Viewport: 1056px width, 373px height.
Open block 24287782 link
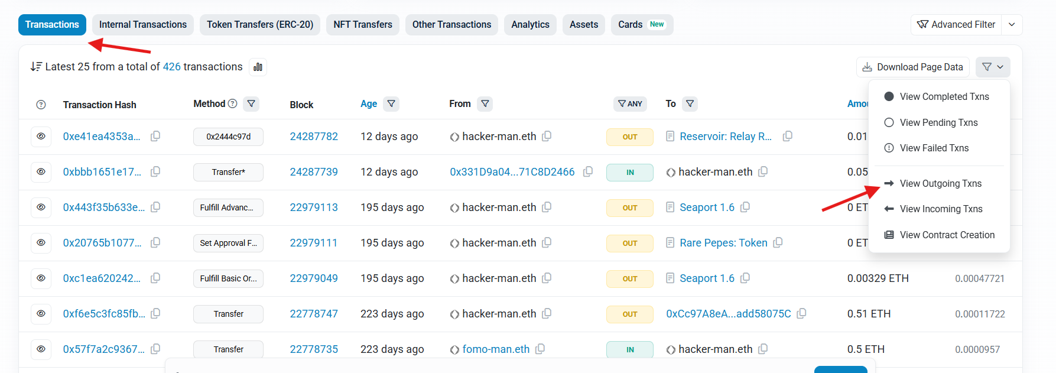click(x=314, y=137)
